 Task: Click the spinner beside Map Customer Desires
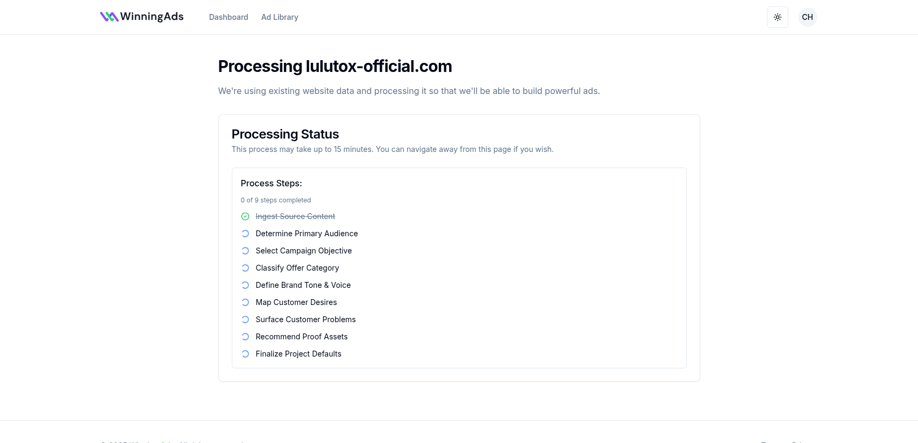coord(245,302)
